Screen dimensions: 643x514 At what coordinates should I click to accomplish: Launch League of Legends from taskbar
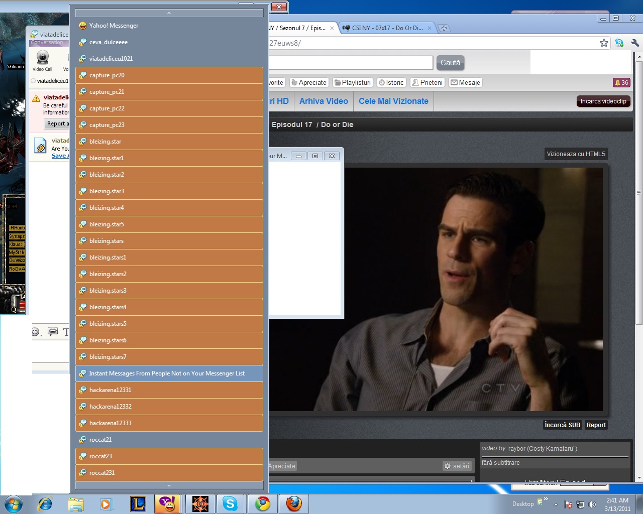138,503
